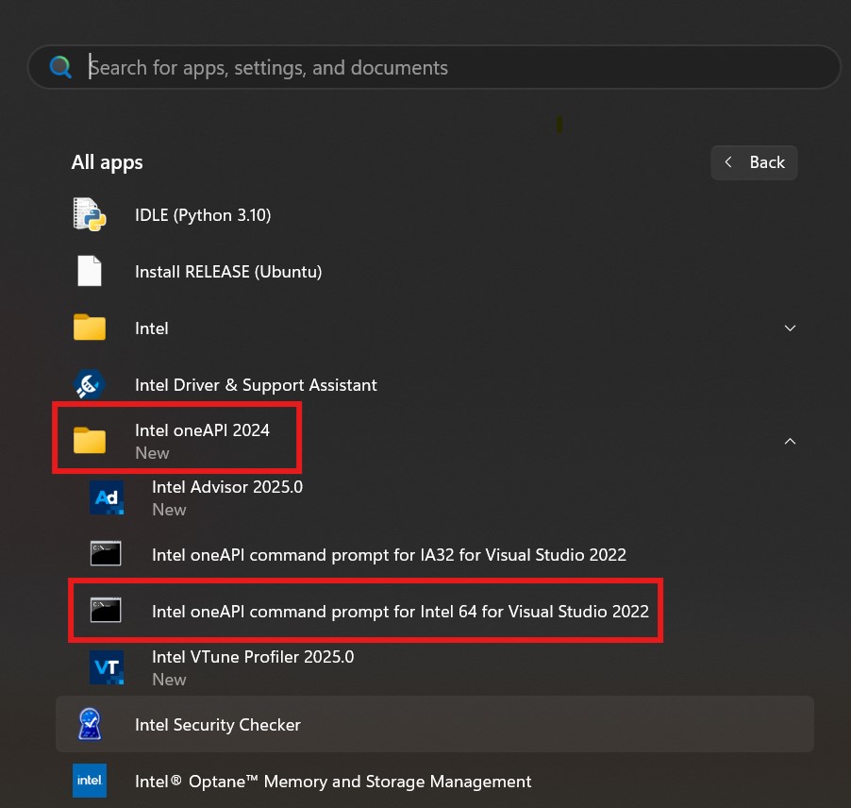Click Intel 64 command prompt terminal icon
Screen dimensions: 851x808
tap(106, 611)
